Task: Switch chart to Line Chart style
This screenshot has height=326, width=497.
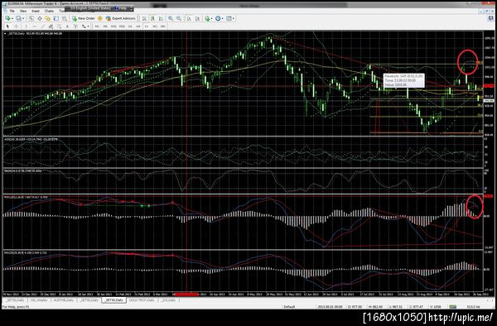Action: tap(161, 18)
